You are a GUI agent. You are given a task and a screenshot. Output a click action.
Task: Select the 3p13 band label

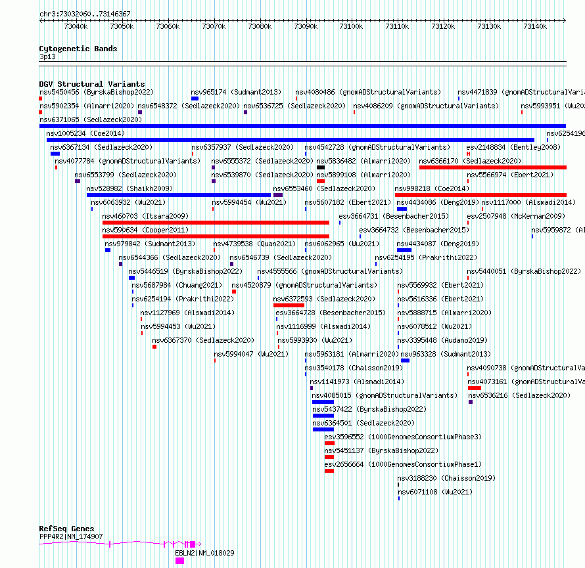pyautogui.click(x=47, y=56)
